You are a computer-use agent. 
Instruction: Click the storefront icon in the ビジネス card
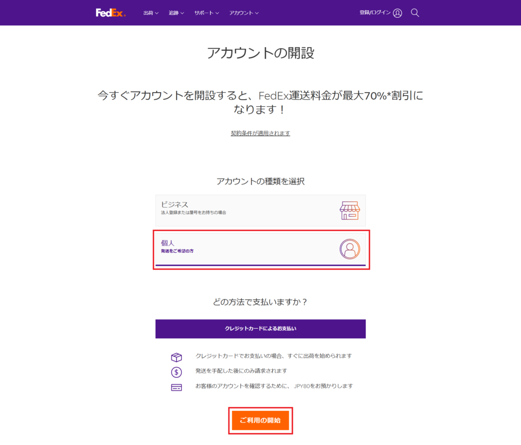click(x=350, y=211)
